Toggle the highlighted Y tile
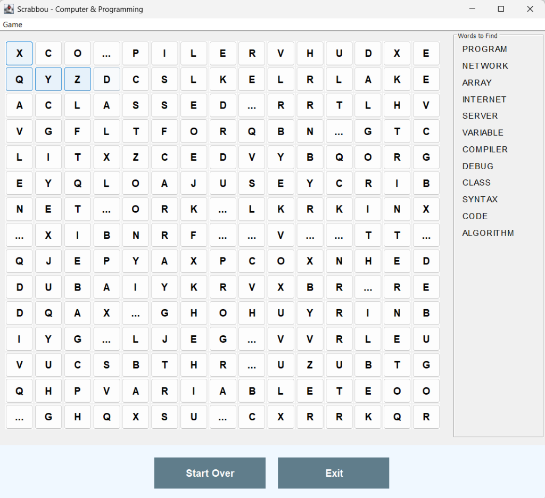The width and height of the screenshot is (545, 498). (48, 79)
